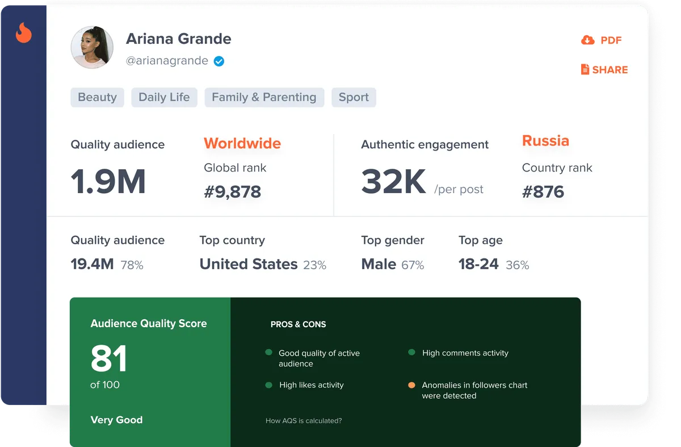This screenshot has height=447, width=681.
Task: Click green dot beside High likes activity
Action: (x=268, y=385)
